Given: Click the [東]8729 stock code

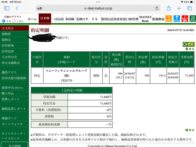Looking at the screenshot, I should (67, 81).
